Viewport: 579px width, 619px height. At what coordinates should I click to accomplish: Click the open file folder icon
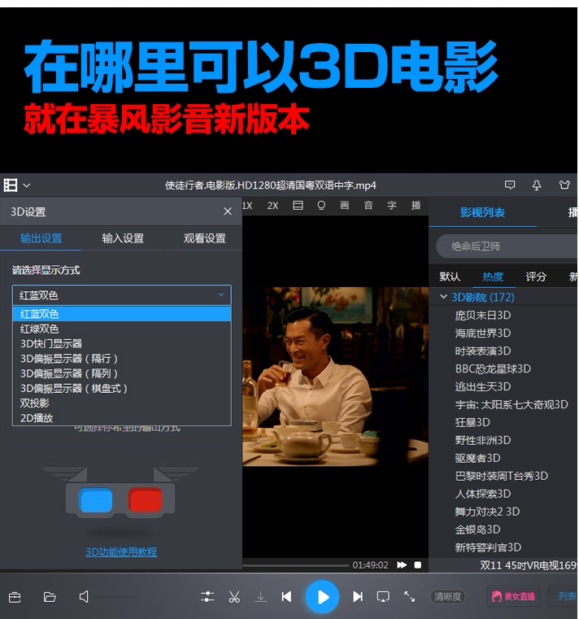click(50, 597)
